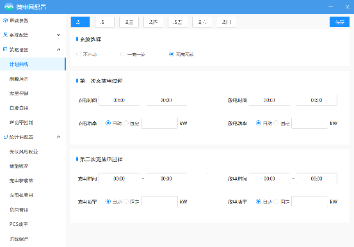Switch to the first (highlighted) day tab
Screen dimensions: 354x247
(x=80, y=22)
